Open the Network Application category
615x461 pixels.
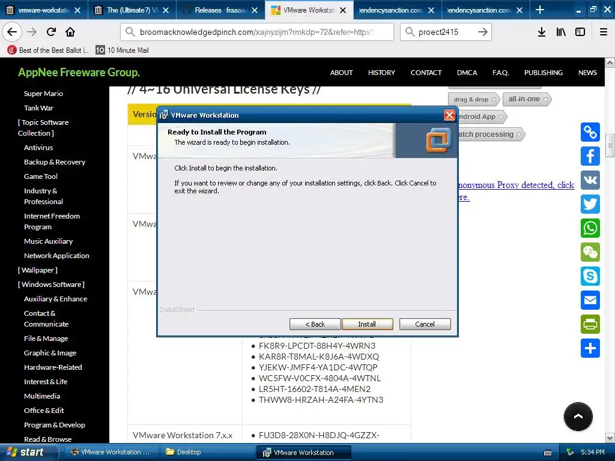pyautogui.click(x=56, y=256)
